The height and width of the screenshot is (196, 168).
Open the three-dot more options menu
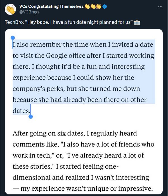pyautogui.click(x=160, y=6)
